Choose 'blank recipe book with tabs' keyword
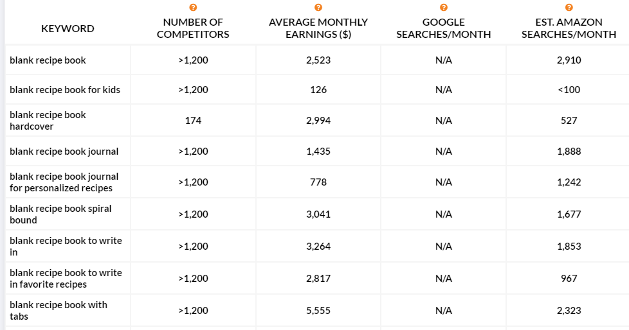The width and height of the screenshot is (629, 330). (x=59, y=310)
